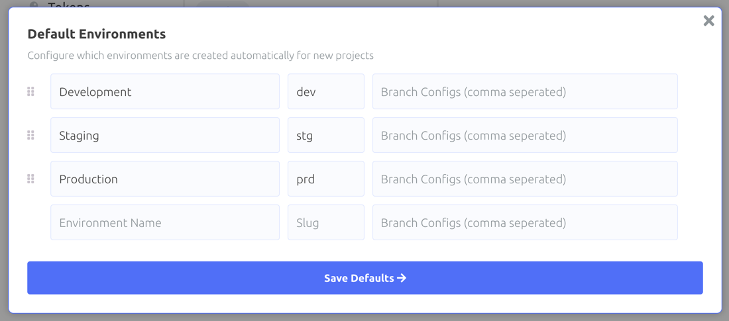Click Branch Configs field in the new row

(524, 222)
